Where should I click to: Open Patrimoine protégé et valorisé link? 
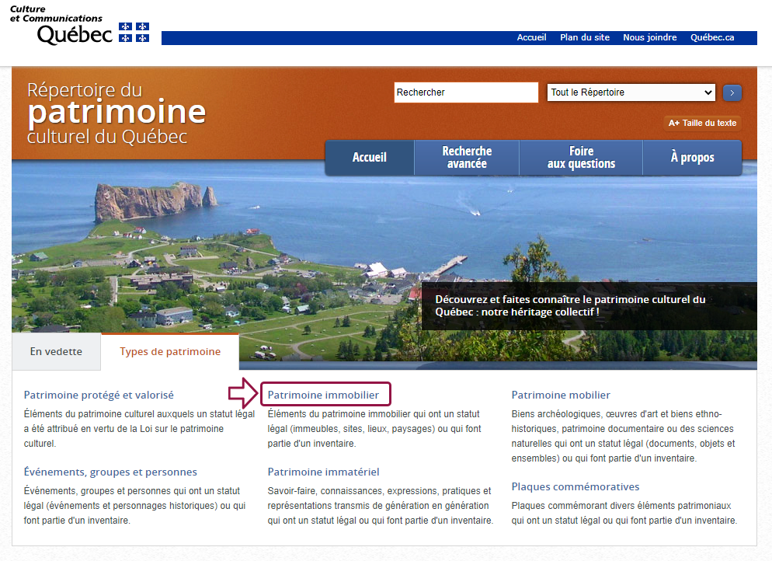pyautogui.click(x=99, y=395)
